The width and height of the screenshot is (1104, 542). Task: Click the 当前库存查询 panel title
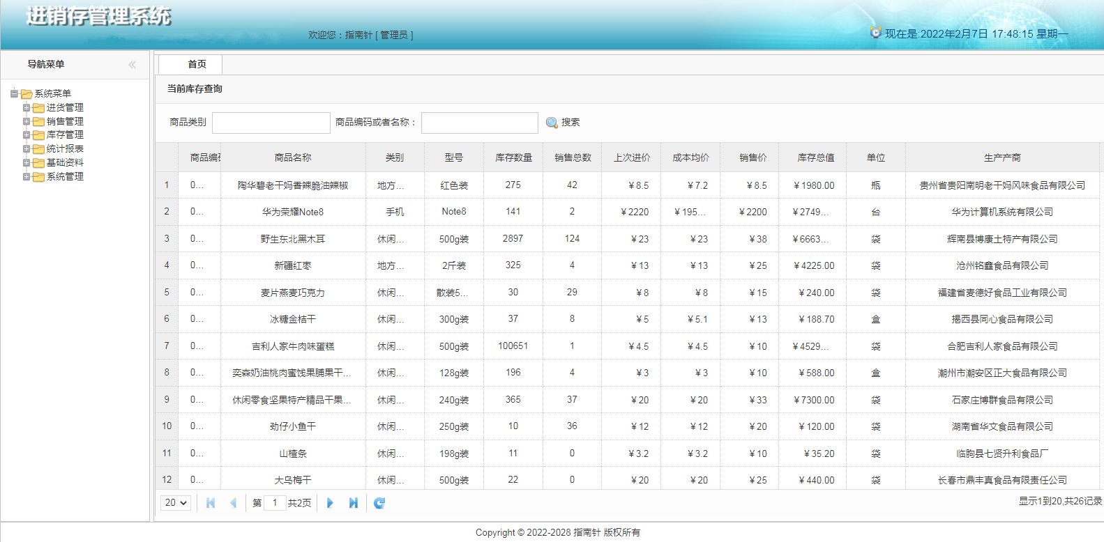[195, 88]
